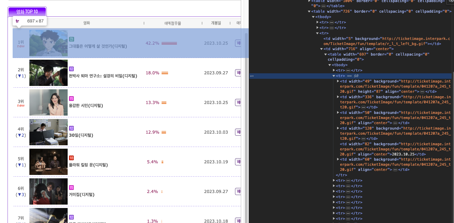Click the 천박사 퇴마 연구소 poster thumbnail

49,73
